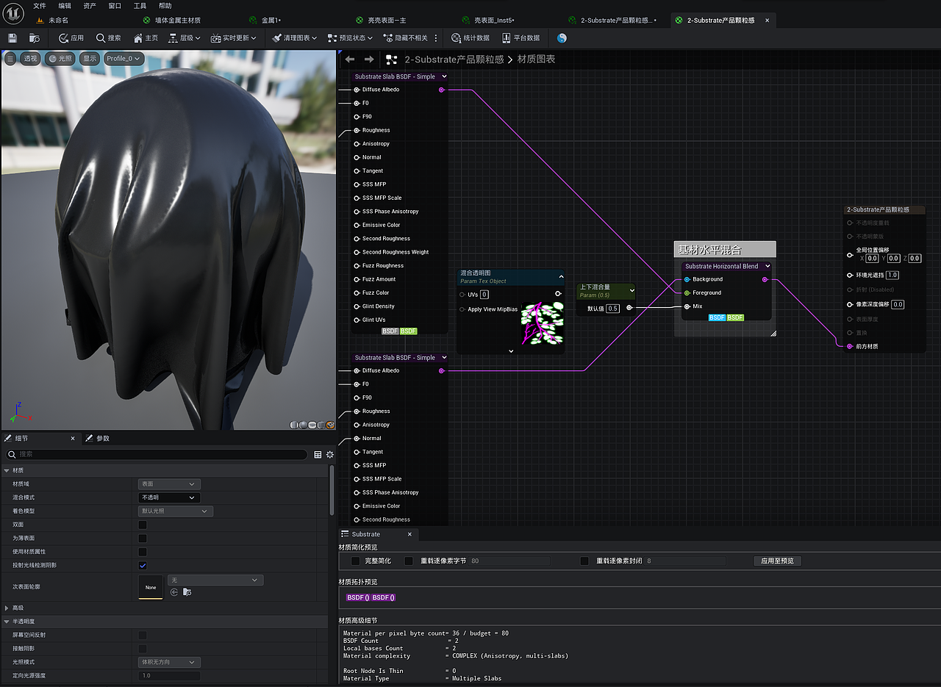Click the 透视 viewport button
The width and height of the screenshot is (941, 687).
pos(29,59)
